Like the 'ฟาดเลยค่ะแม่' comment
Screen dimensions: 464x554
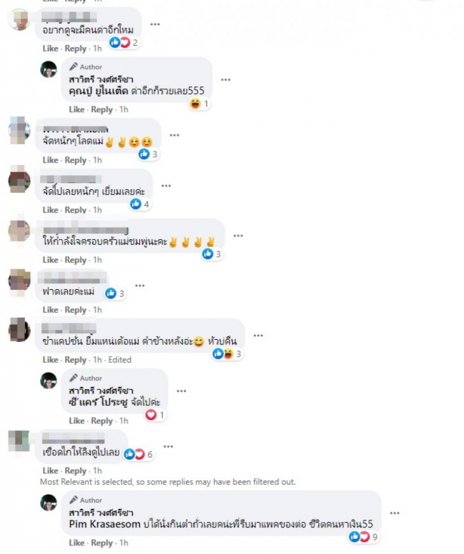point(50,310)
